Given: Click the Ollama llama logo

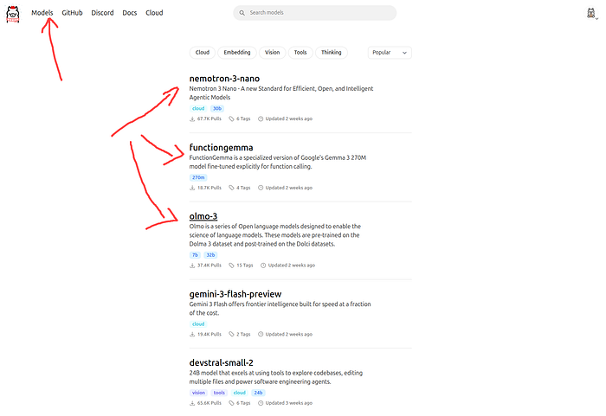Looking at the screenshot, I should coord(13,14).
